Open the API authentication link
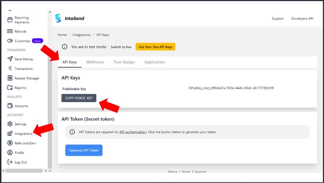The width and height of the screenshot is (324, 183). click(132, 132)
